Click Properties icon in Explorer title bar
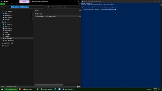Screen dimensions: 162x91 [x=4, y=2]
